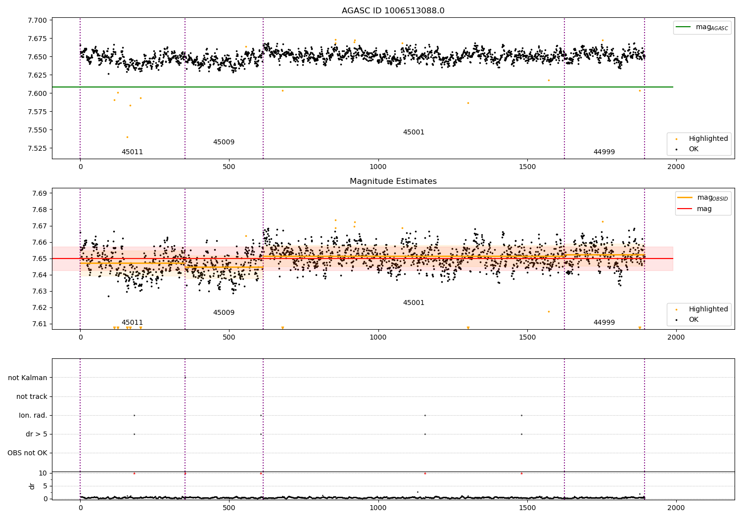Click obsid label 44999 in the top plot
Image resolution: width=742 pixels, height=519 pixels.
click(604, 152)
